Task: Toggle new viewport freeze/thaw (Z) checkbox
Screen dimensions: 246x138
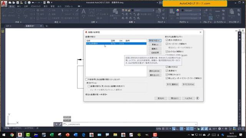Action: tap(167, 78)
